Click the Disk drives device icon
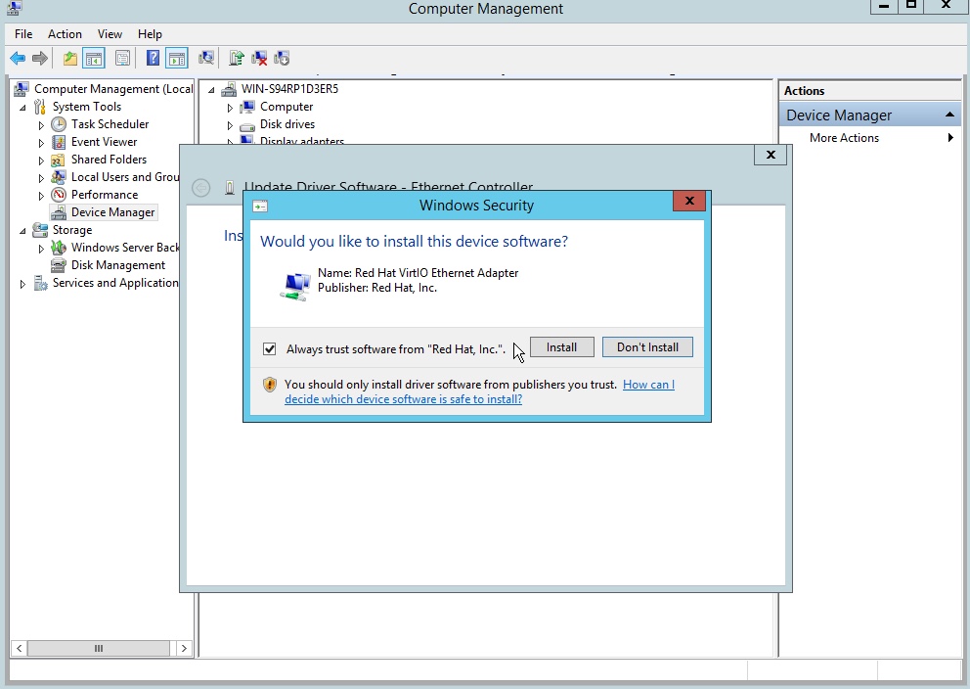This screenshot has width=970, height=689. click(247, 125)
